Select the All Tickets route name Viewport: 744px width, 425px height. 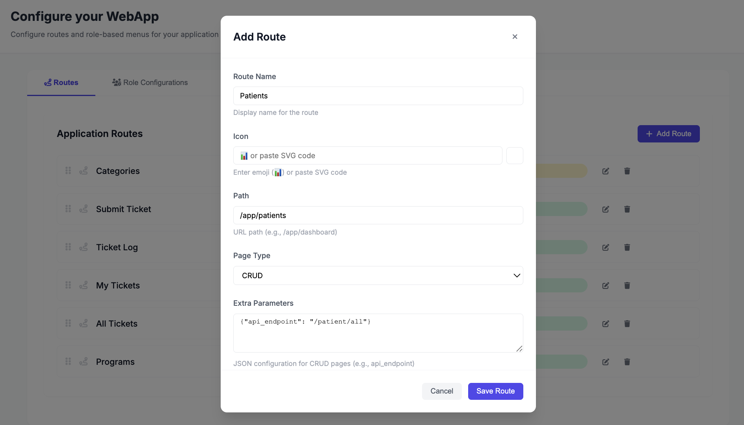(x=117, y=323)
